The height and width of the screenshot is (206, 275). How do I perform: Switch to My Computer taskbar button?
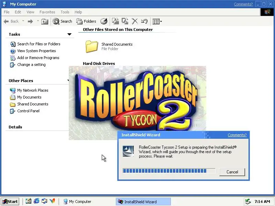click(x=77, y=202)
